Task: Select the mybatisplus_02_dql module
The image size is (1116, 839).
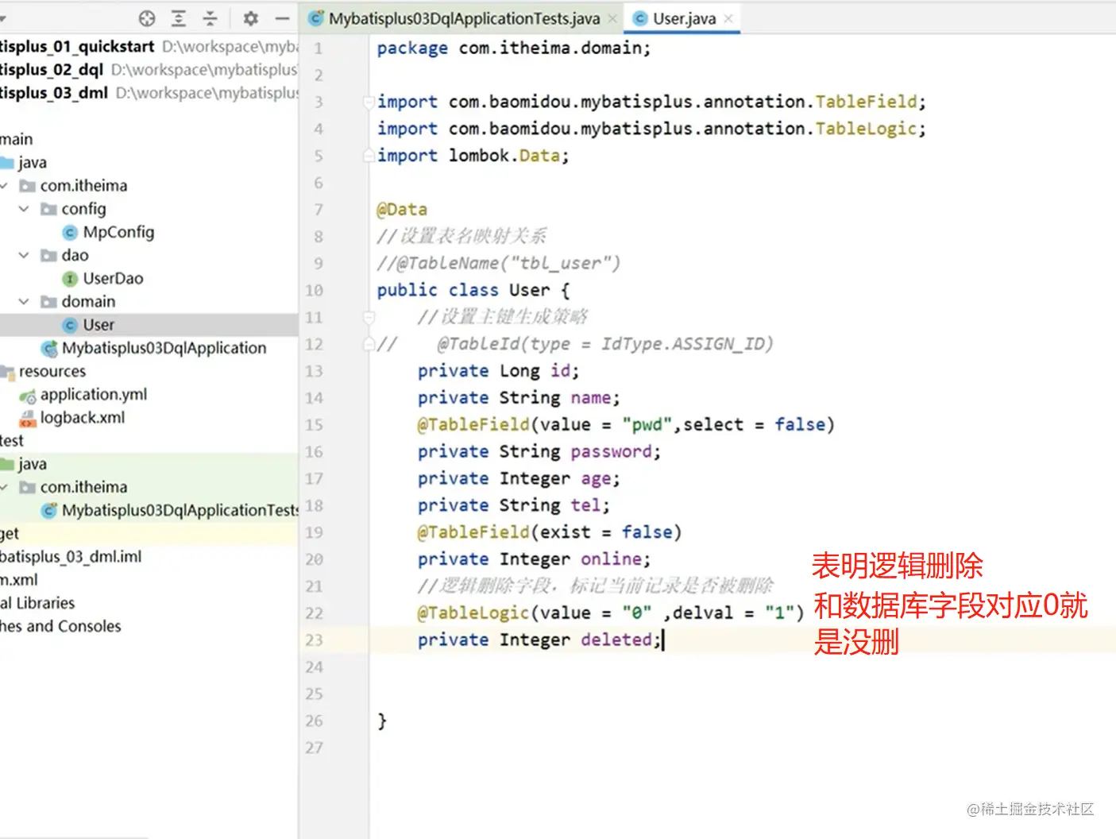Action: point(149,70)
